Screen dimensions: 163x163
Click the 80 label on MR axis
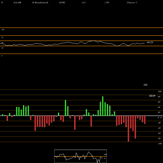(x=159, y=97)
